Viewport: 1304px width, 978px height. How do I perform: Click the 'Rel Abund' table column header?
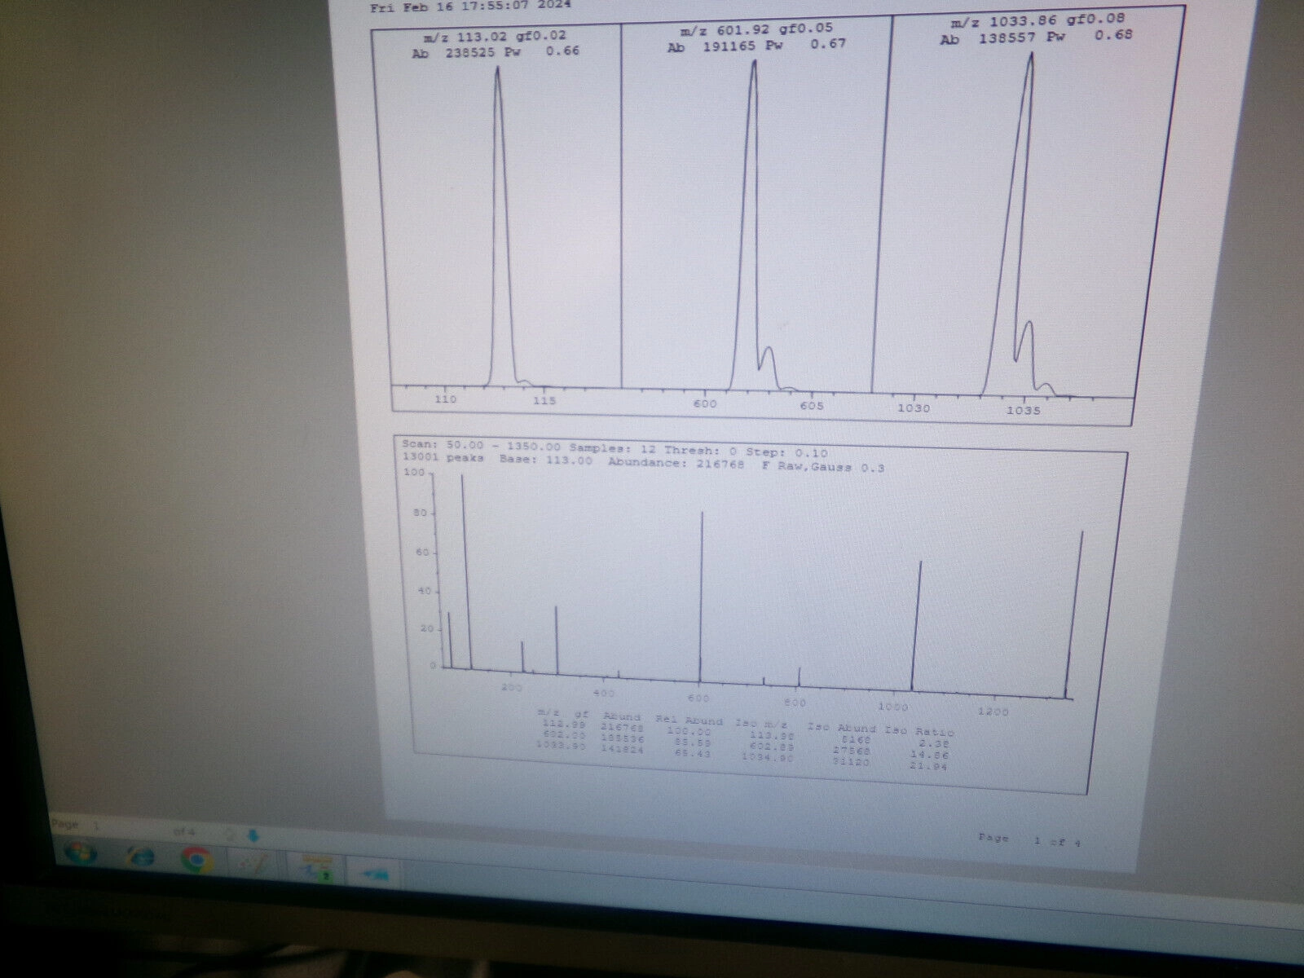point(689,720)
